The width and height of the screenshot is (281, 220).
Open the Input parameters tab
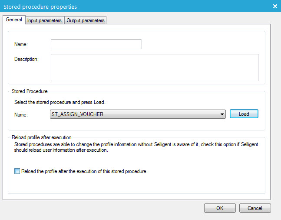point(44,20)
